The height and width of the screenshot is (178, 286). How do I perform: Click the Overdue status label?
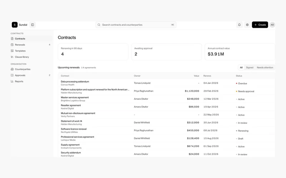pyautogui.click(x=242, y=83)
